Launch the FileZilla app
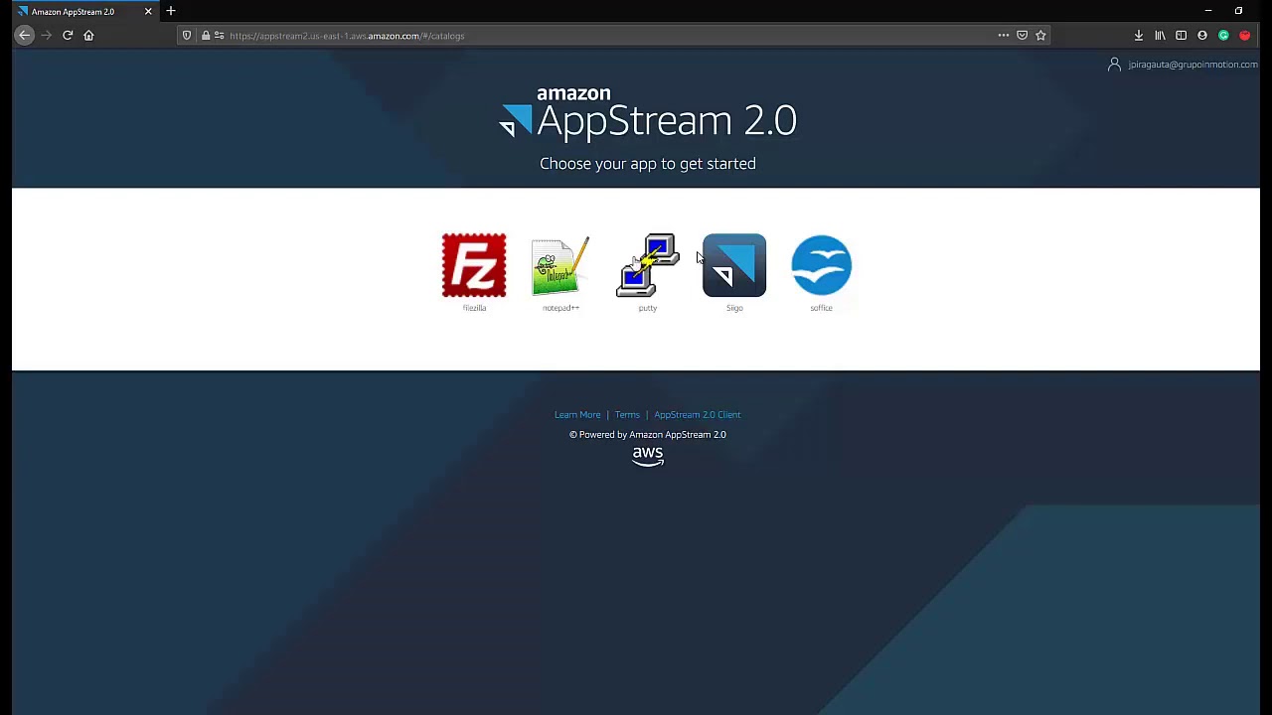 click(474, 266)
